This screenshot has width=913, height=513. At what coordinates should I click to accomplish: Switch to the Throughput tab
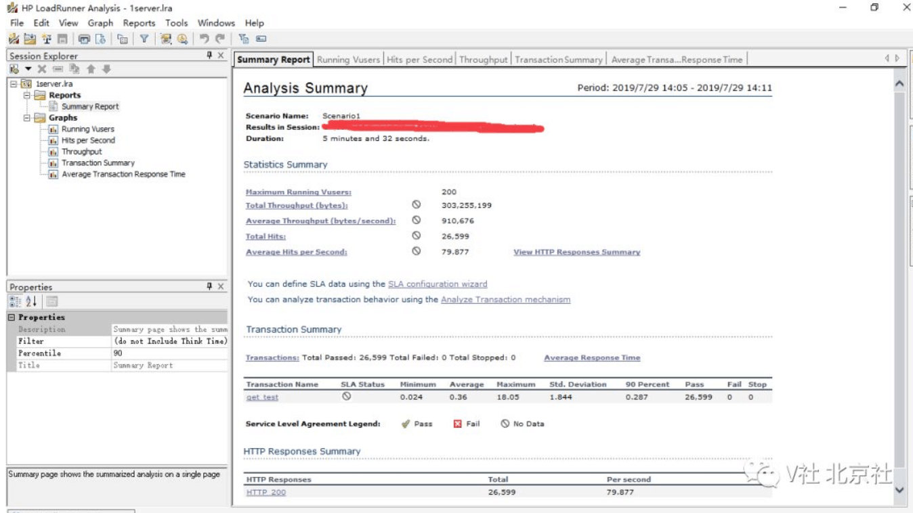(x=483, y=60)
